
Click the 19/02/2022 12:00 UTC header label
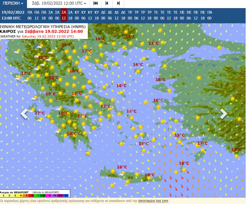pyautogui.click(x=11, y=15)
